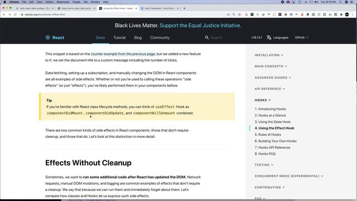
Task: Go back with the browser back arrow
Action: (4, 15)
